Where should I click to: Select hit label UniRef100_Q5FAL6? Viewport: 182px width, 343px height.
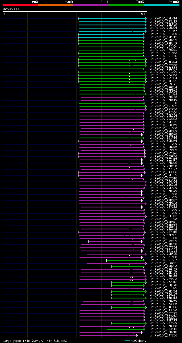coord(163,203)
